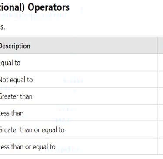Screen dimensions: 163x159
Task: Select the 'Not equal to' row text
Action: click(16, 80)
